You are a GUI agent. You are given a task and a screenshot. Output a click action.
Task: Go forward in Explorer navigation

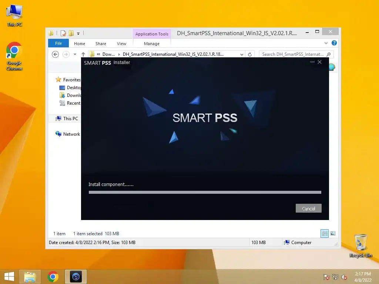(66, 54)
